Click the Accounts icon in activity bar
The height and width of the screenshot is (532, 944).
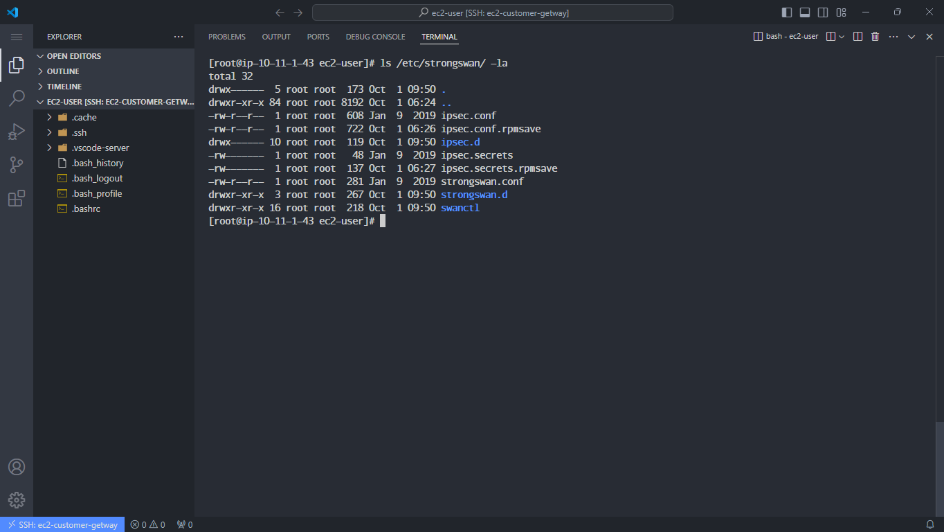17,467
